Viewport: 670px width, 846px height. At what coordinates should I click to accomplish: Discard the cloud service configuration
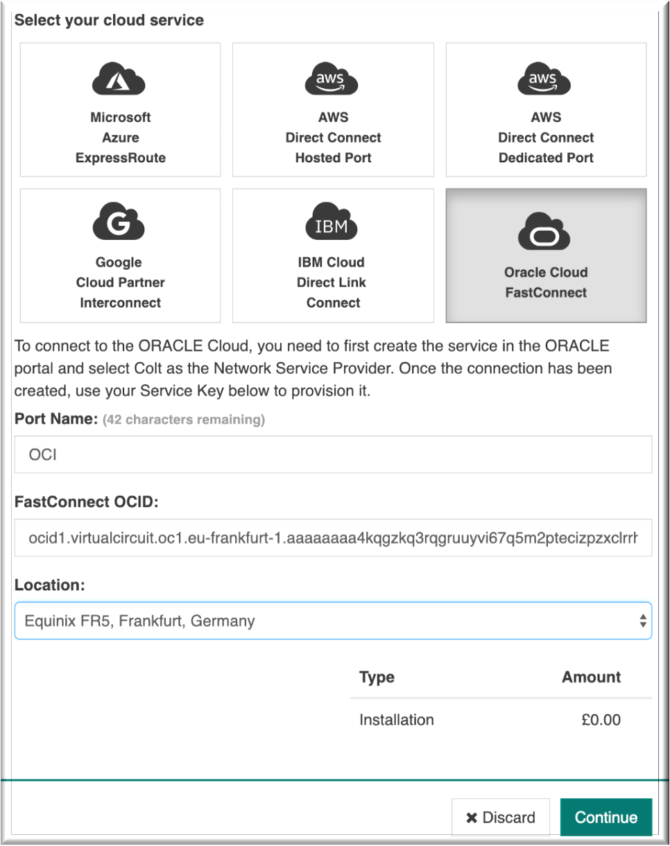pos(500,817)
